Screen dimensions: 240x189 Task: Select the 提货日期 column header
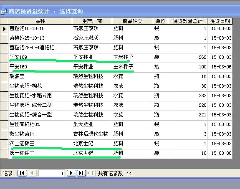(x=220, y=21)
